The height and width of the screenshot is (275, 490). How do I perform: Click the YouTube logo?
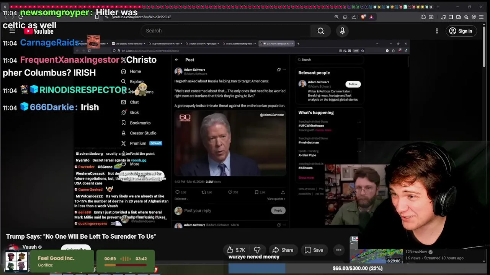pyautogui.click(x=39, y=31)
